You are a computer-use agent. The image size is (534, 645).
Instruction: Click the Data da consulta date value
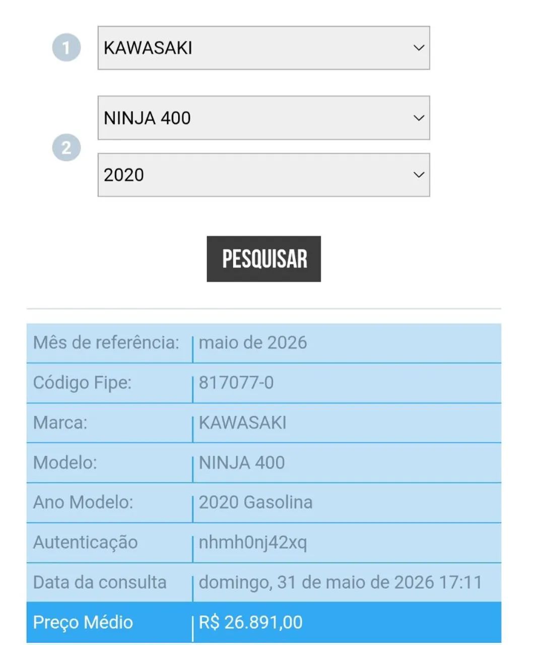point(341,583)
